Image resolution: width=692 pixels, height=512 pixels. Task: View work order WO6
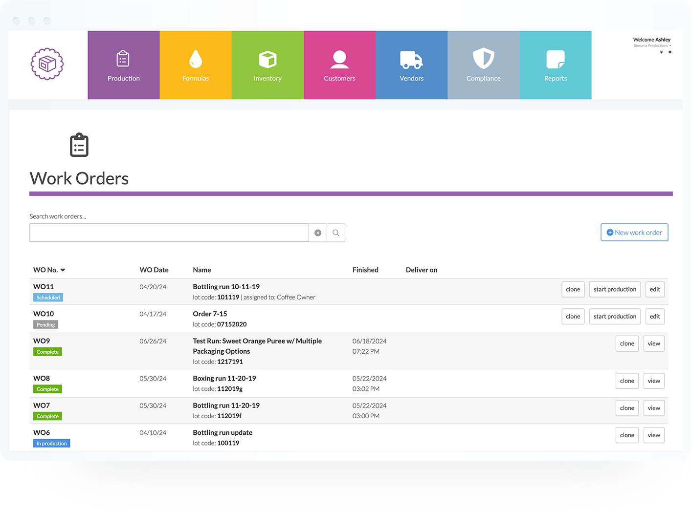(654, 435)
